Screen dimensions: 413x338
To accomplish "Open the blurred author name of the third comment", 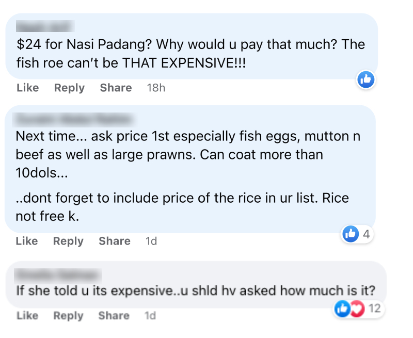I will 58,275.
